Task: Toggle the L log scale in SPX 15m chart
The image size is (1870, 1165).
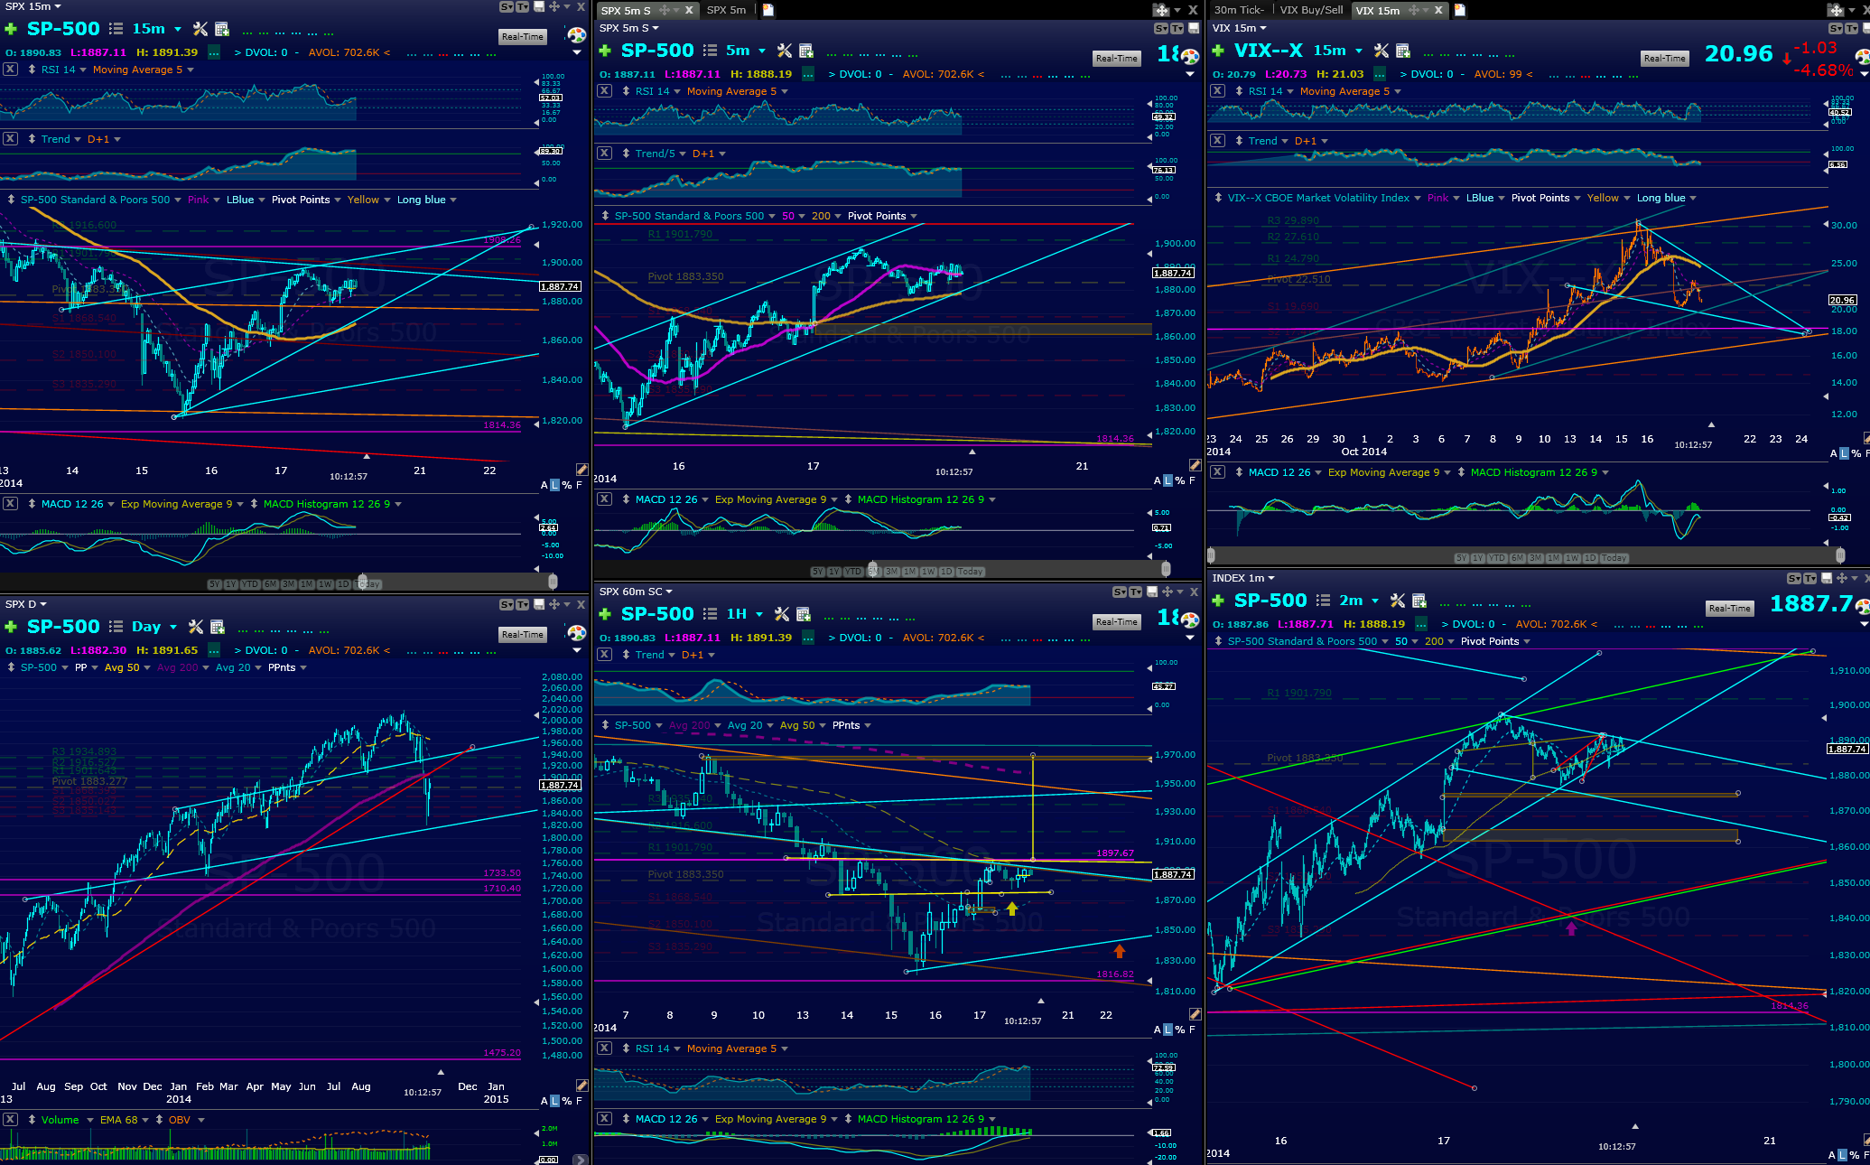Action: (x=555, y=485)
